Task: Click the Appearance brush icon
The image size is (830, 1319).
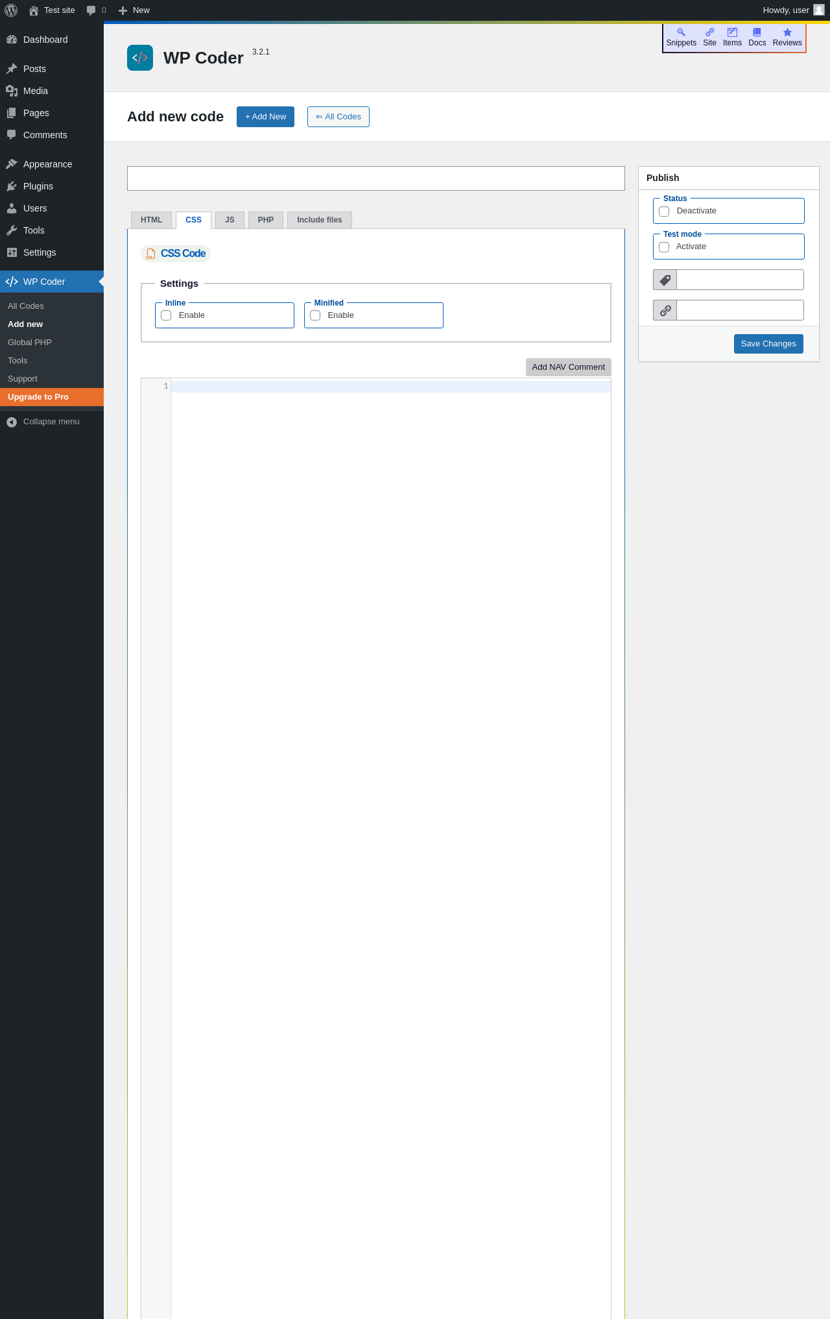Action: click(12, 164)
